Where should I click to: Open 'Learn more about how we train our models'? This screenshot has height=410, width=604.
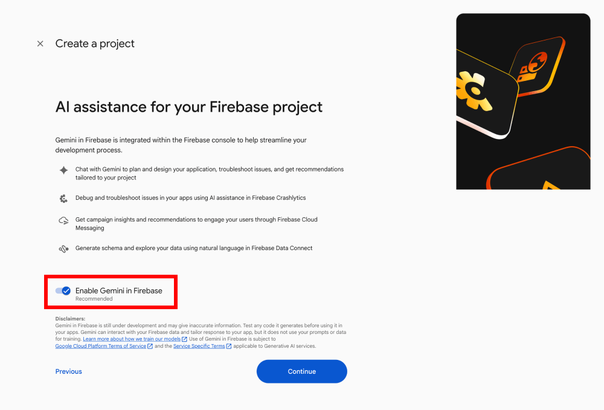[132, 339]
